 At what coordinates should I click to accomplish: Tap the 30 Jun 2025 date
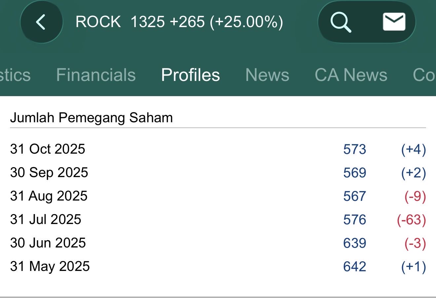(48, 243)
